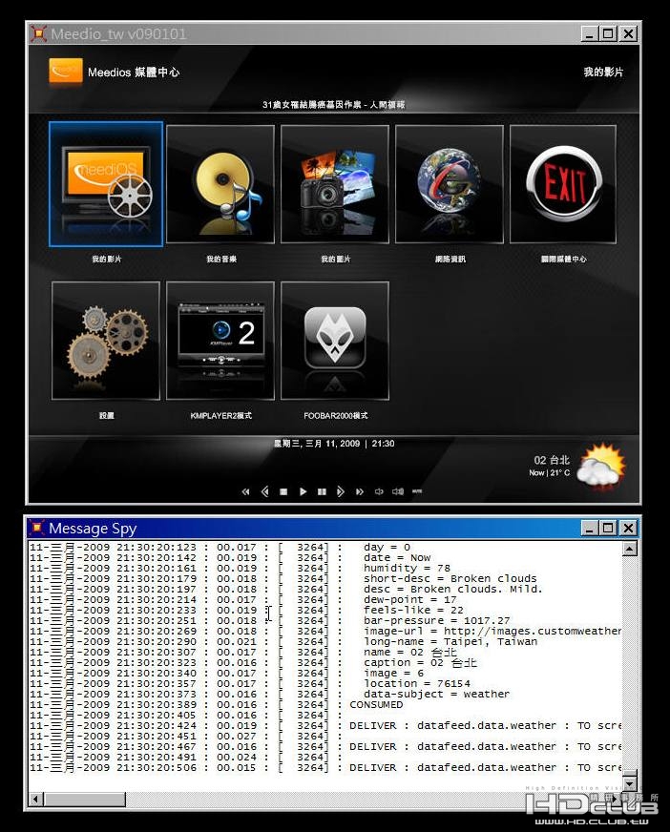Click the next track arrow control

click(341, 492)
